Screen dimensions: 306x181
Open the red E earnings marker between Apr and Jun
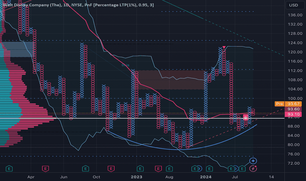[x=45, y=168]
